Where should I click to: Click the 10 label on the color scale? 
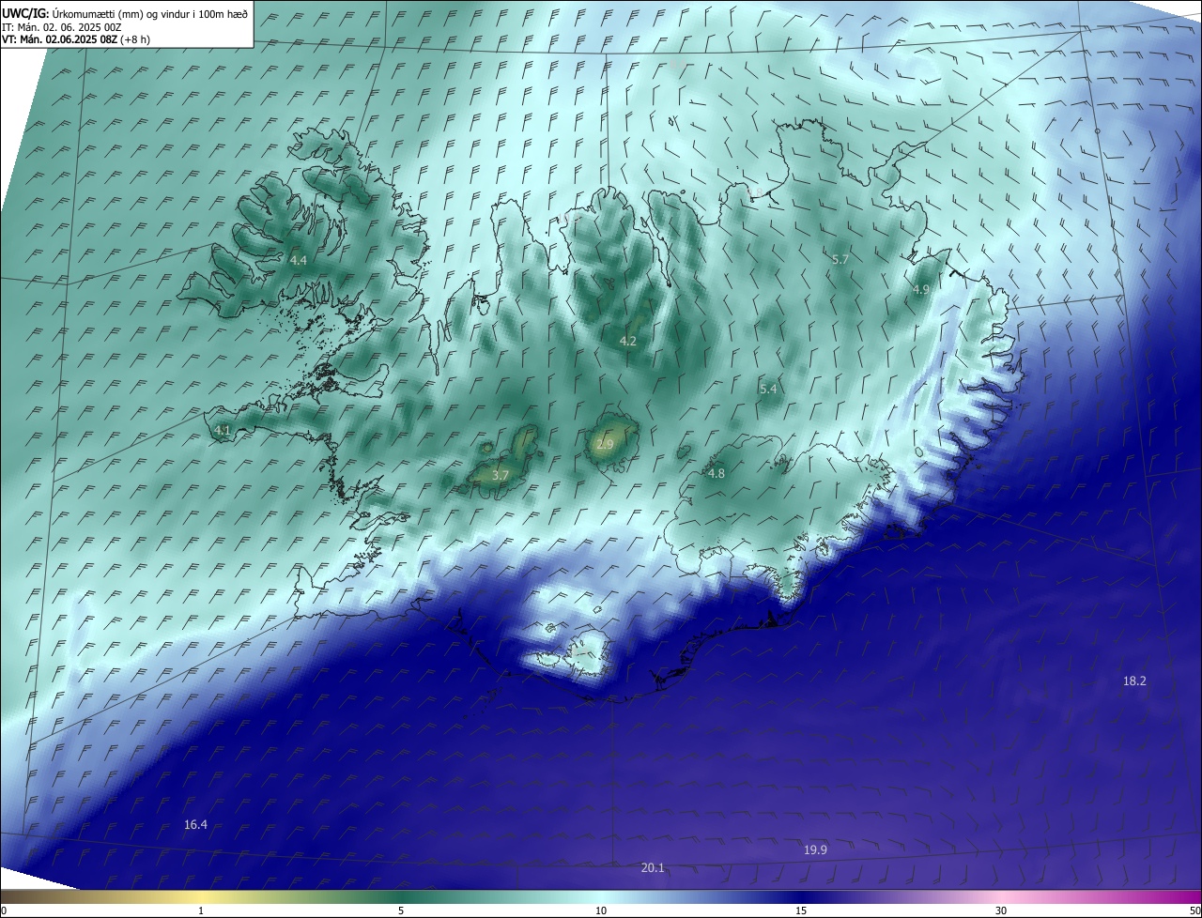(601, 910)
